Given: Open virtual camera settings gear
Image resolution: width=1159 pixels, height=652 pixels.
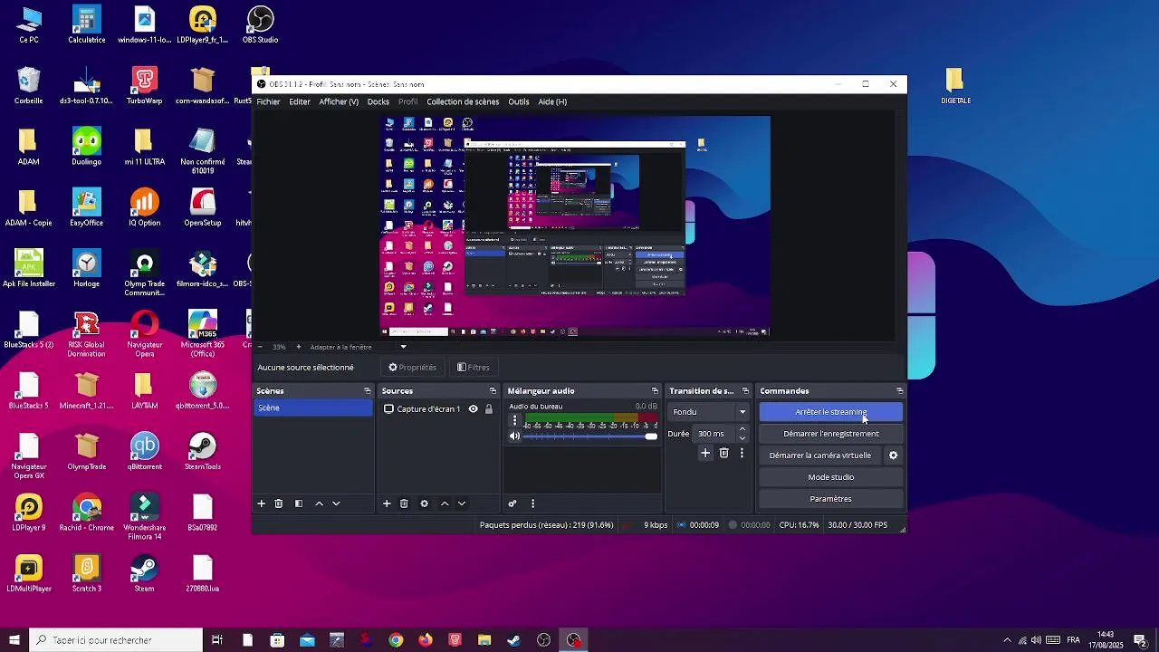Looking at the screenshot, I should (893, 455).
